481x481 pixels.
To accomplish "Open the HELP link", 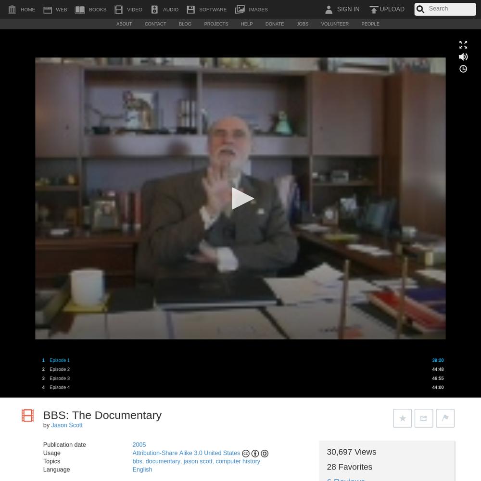I will pyautogui.click(x=247, y=24).
